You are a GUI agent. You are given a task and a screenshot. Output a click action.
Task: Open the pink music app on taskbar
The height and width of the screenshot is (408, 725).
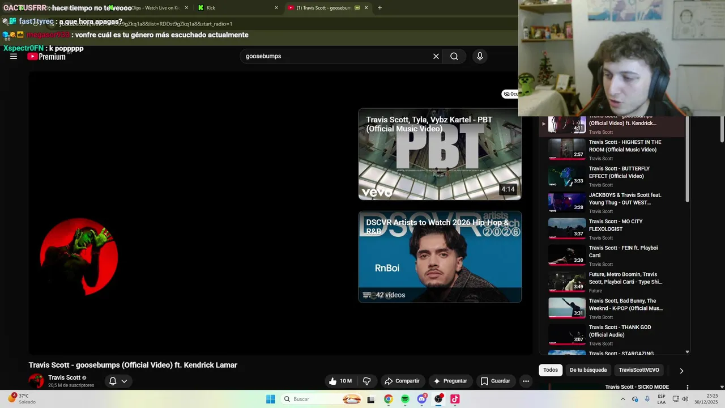point(455,399)
